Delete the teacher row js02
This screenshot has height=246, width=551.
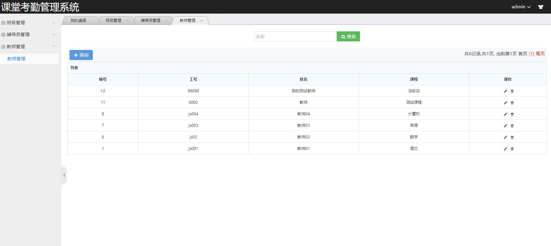[x=512, y=137]
